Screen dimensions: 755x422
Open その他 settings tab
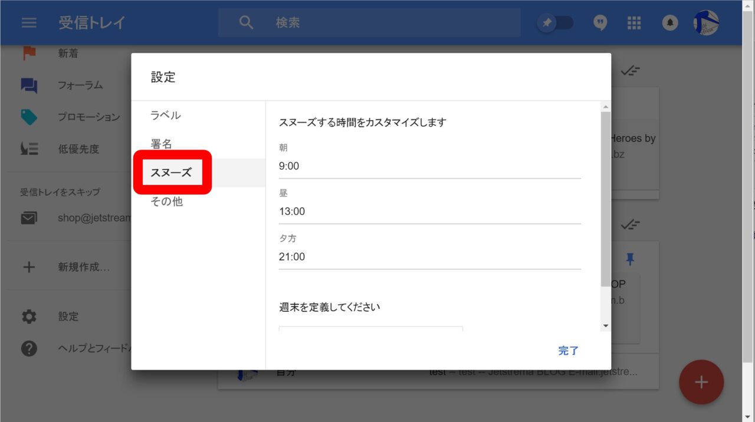[166, 202]
